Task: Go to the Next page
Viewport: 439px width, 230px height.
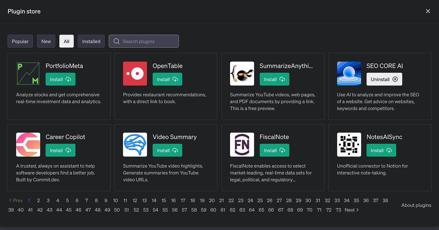Action: pyautogui.click(x=352, y=210)
